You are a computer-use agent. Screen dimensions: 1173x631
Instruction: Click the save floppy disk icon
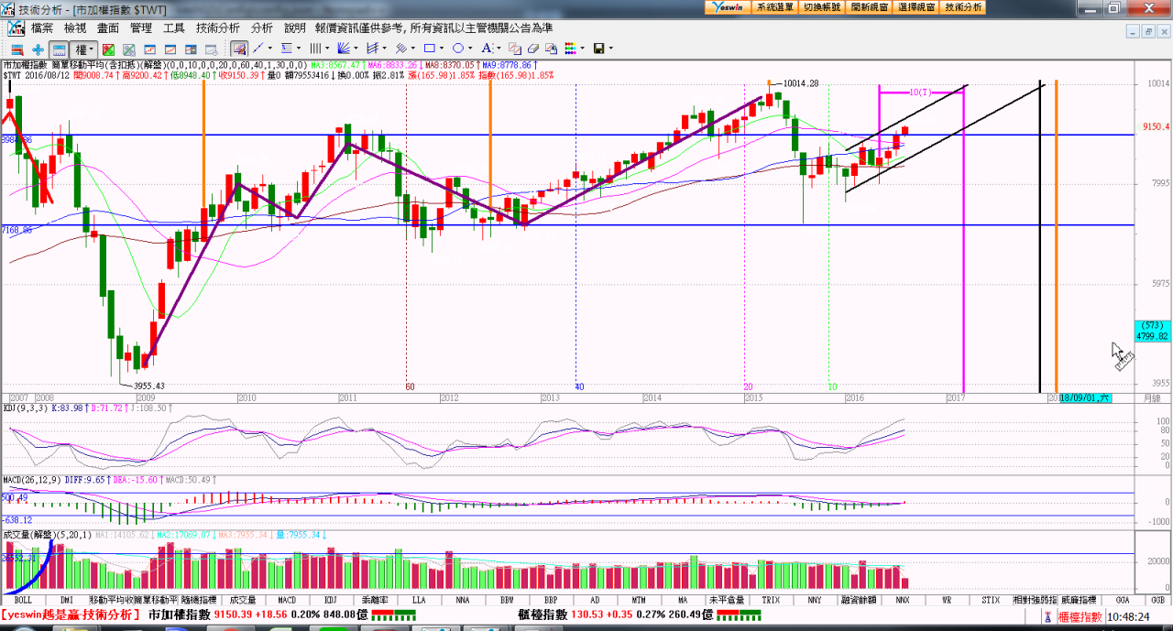(598, 49)
